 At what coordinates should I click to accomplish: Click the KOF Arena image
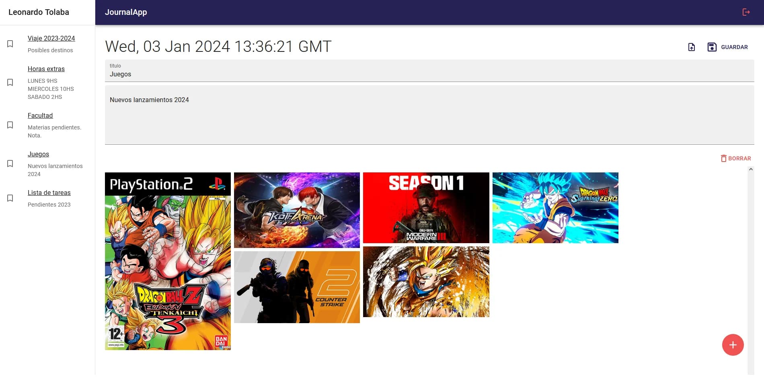pos(297,210)
